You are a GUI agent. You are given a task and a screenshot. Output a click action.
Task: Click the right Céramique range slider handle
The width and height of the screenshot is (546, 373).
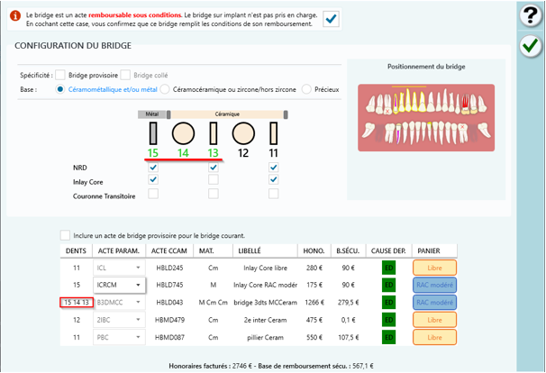point(286,114)
